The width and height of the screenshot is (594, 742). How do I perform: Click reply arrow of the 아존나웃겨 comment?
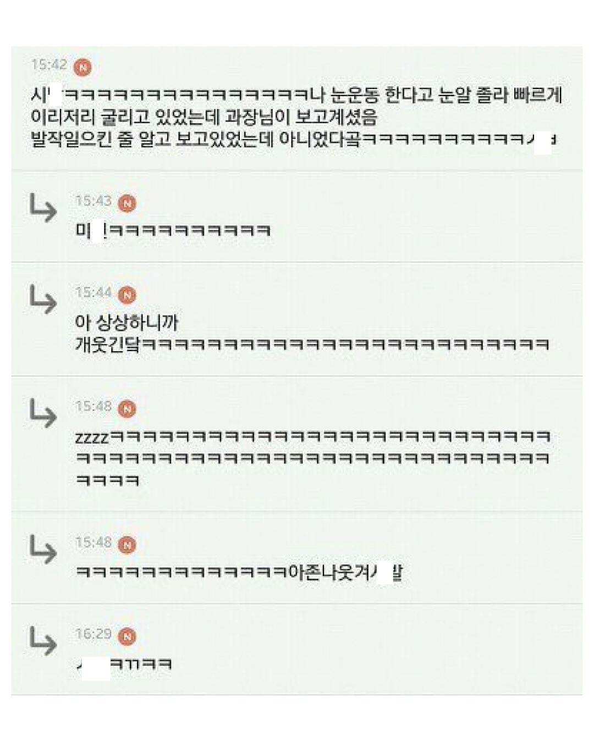43,550
